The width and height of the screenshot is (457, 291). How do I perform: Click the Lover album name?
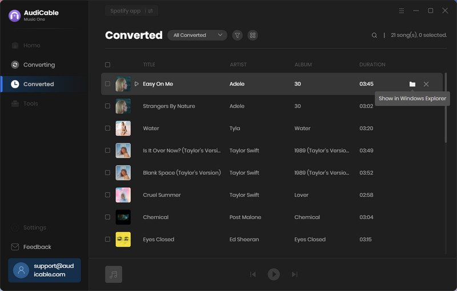click(x=301, y=195)
